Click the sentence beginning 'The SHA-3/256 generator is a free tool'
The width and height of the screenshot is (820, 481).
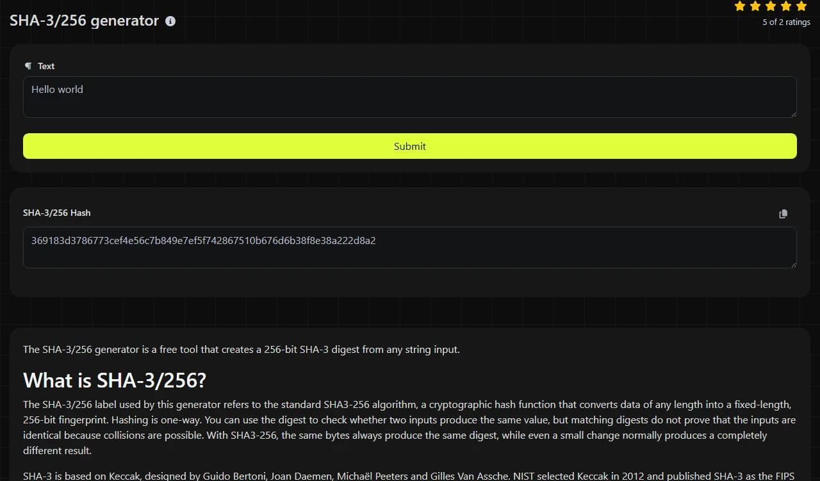pyautogui.click(x=242, y=350)
